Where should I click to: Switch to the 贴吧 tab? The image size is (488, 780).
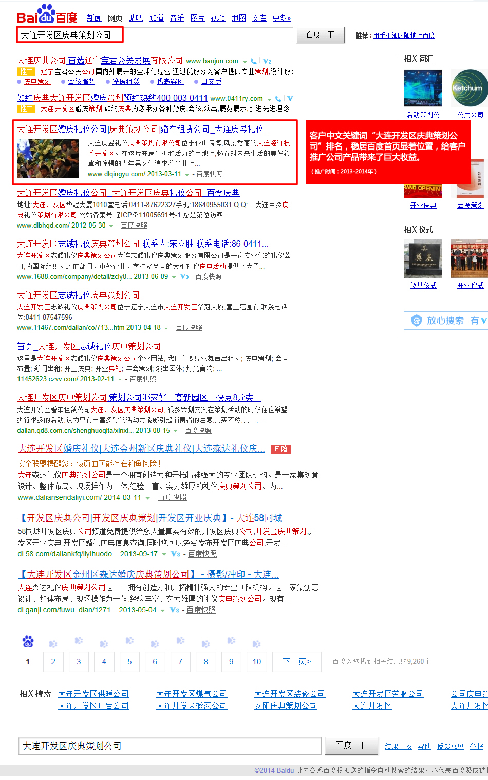pos(136,18)
